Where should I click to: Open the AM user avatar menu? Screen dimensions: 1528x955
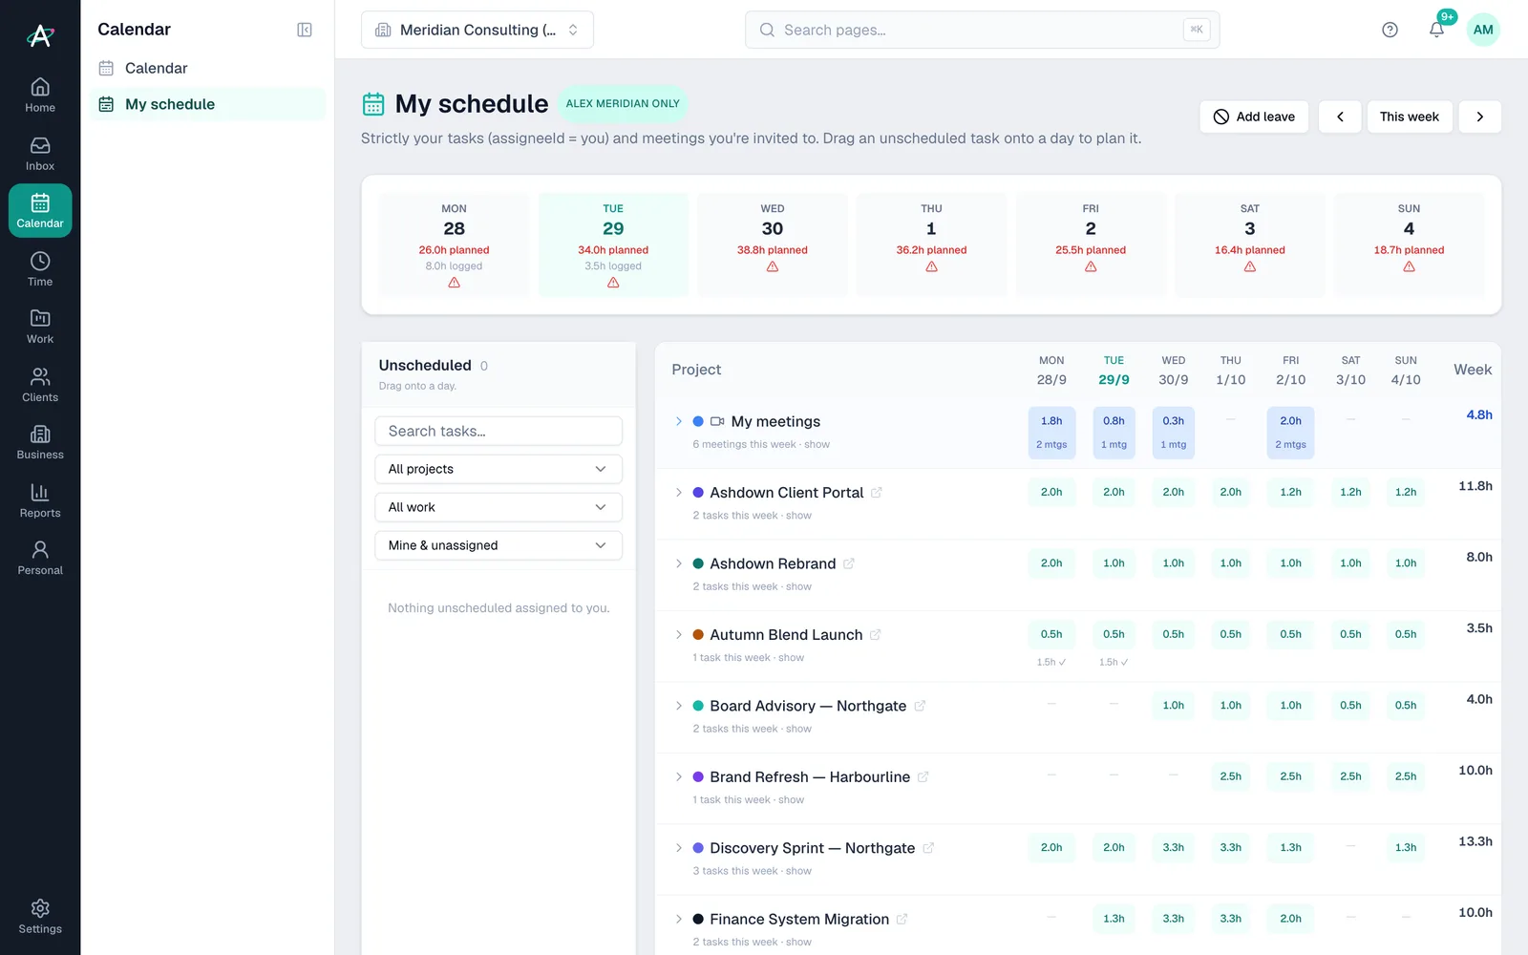click(1483, 30)
